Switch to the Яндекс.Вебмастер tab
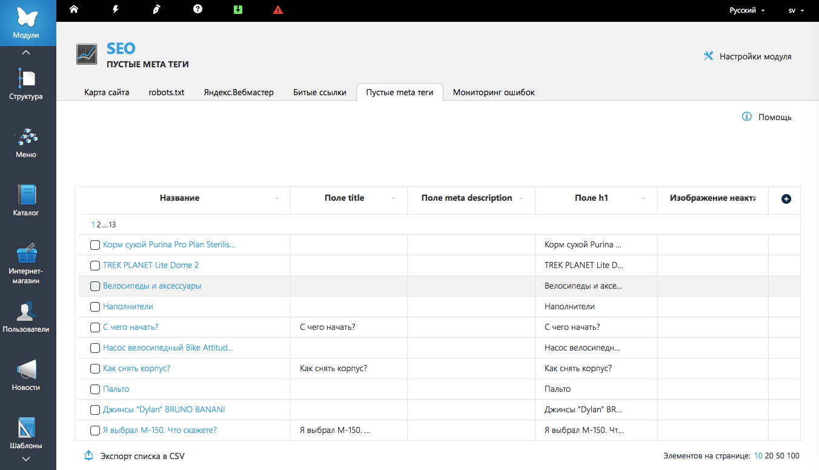The image size is (819, 470). coord(239,92)
